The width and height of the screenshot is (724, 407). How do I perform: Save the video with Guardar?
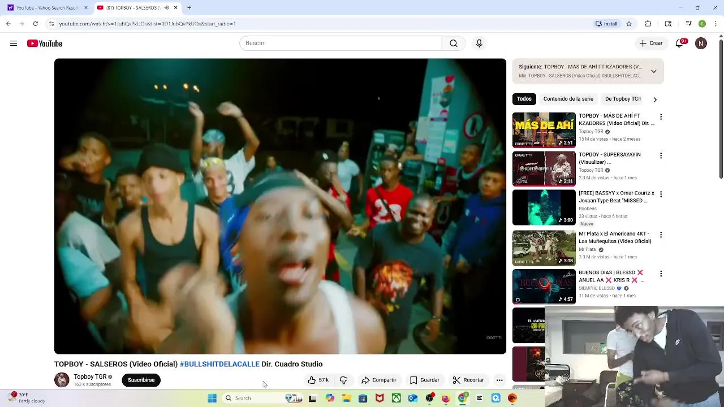click(424, 380)
